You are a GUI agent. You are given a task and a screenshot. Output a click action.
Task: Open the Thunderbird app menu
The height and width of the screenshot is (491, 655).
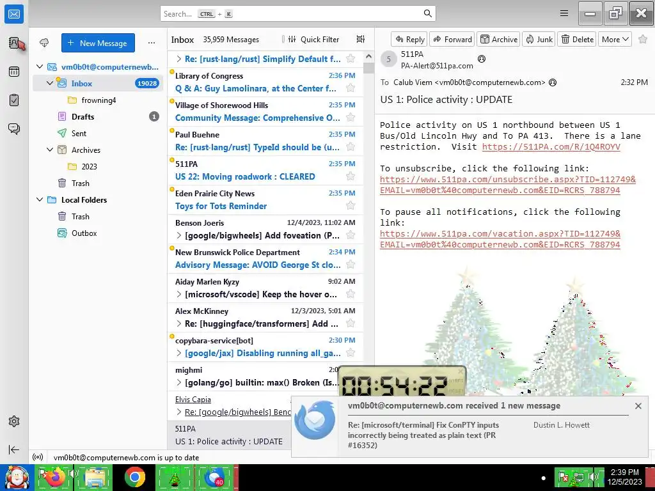(x=564, y=13)
